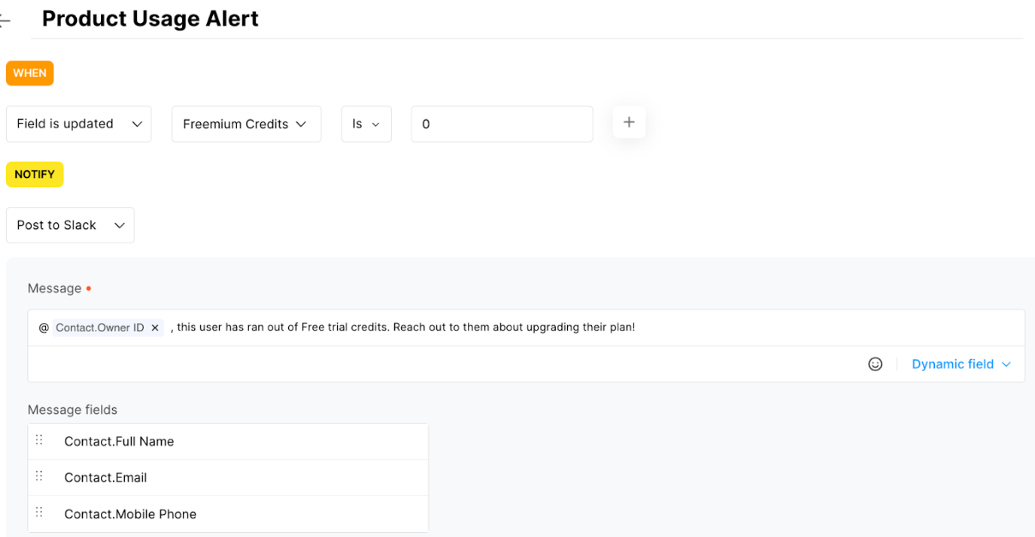Screen dimensions: 1035x537
Task: Click the value input field containing 0
Action: pyautogui.click(x=502, y=124)
